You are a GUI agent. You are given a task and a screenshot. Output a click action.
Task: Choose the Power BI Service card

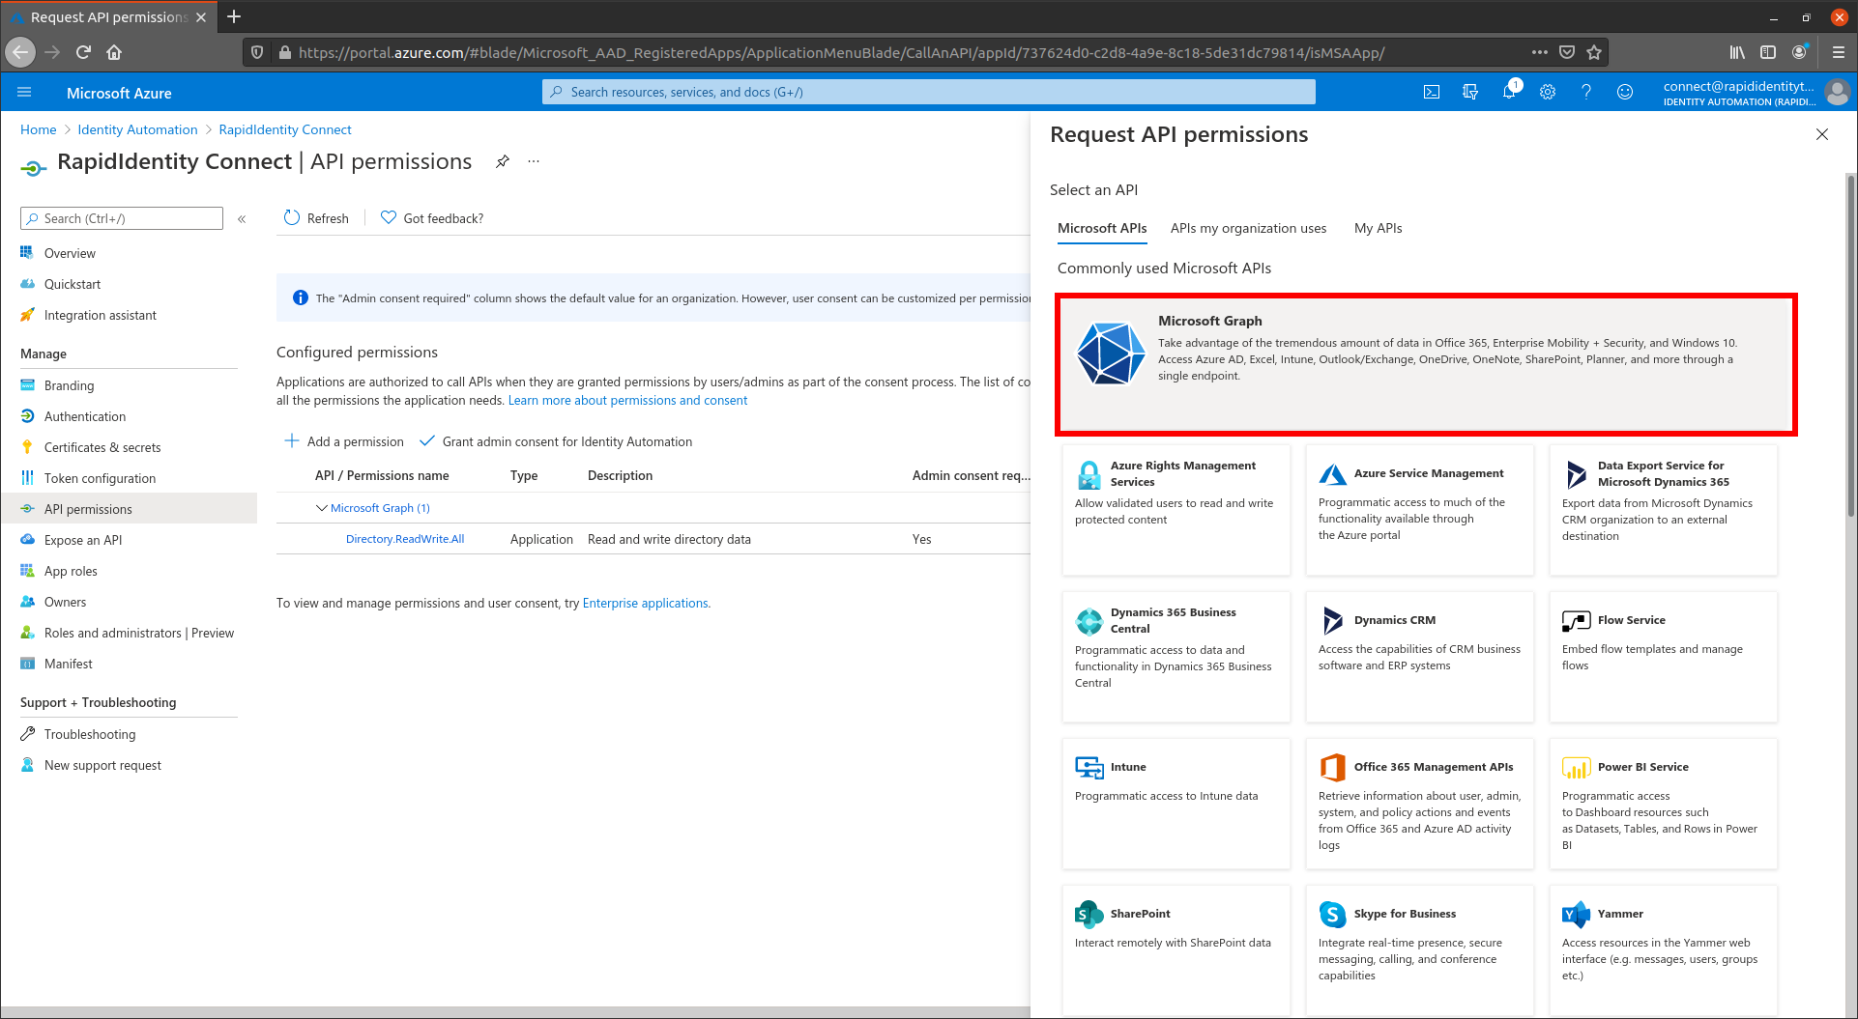(x=1663, y=803)
